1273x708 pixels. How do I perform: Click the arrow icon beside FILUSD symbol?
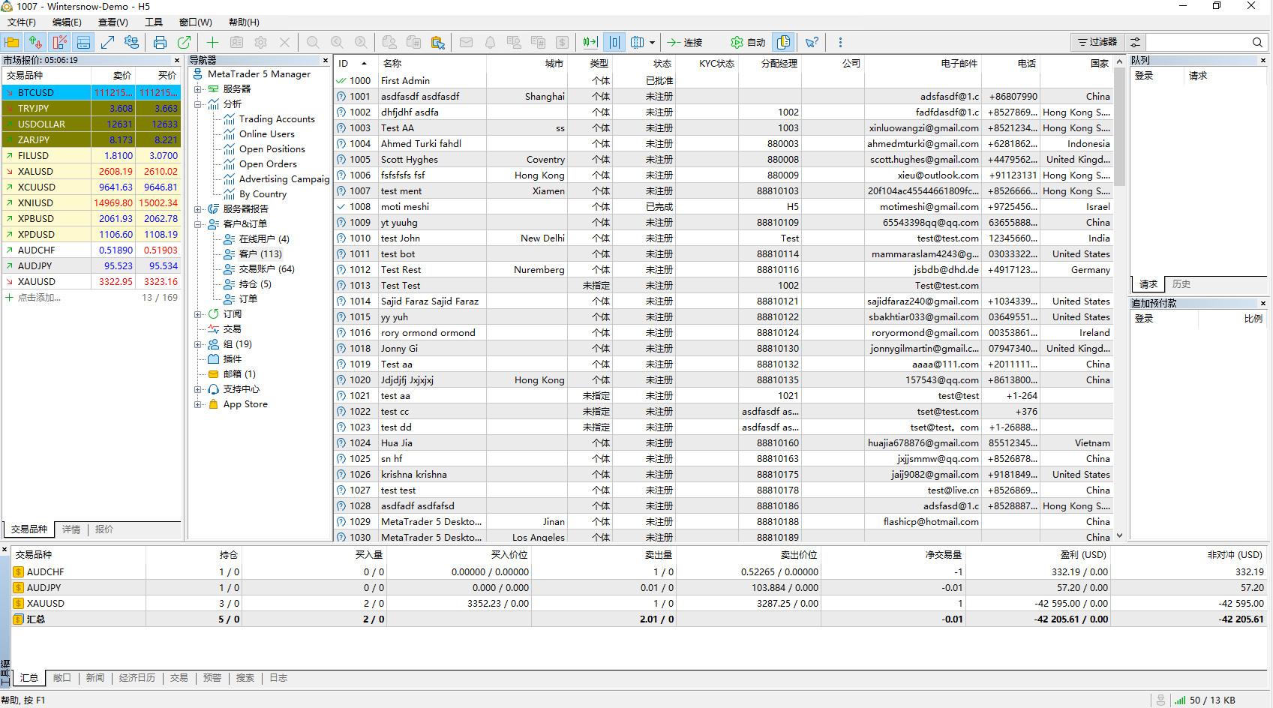point(9,155)
